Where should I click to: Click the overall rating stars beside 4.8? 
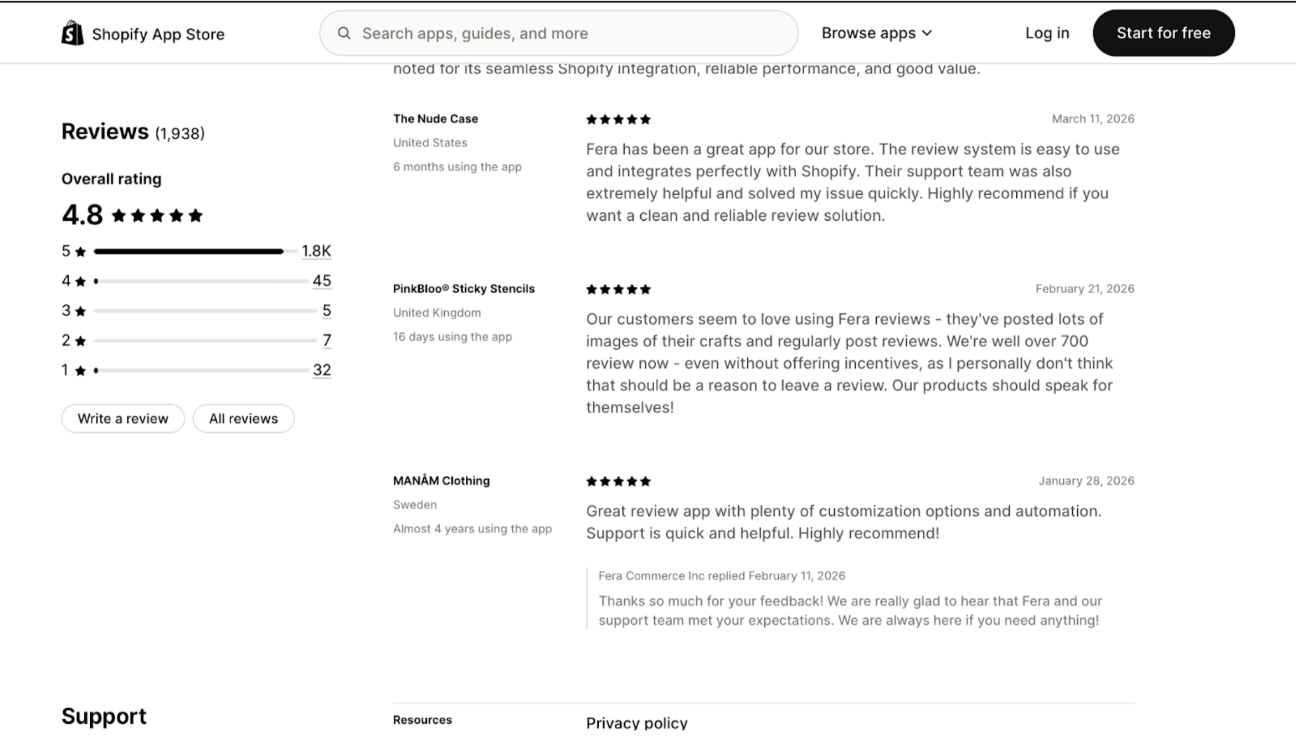pos(157,216)
